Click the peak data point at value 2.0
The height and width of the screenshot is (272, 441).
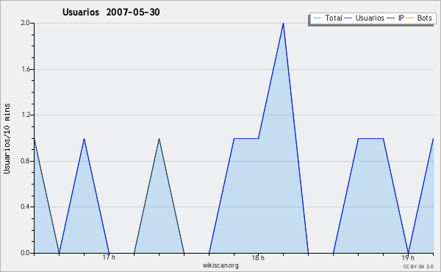point(283,24)
